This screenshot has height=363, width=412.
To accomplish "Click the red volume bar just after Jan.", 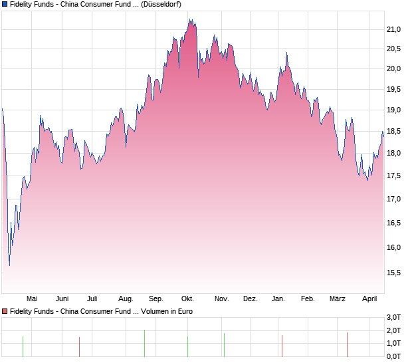I will [x=282, y=346].
